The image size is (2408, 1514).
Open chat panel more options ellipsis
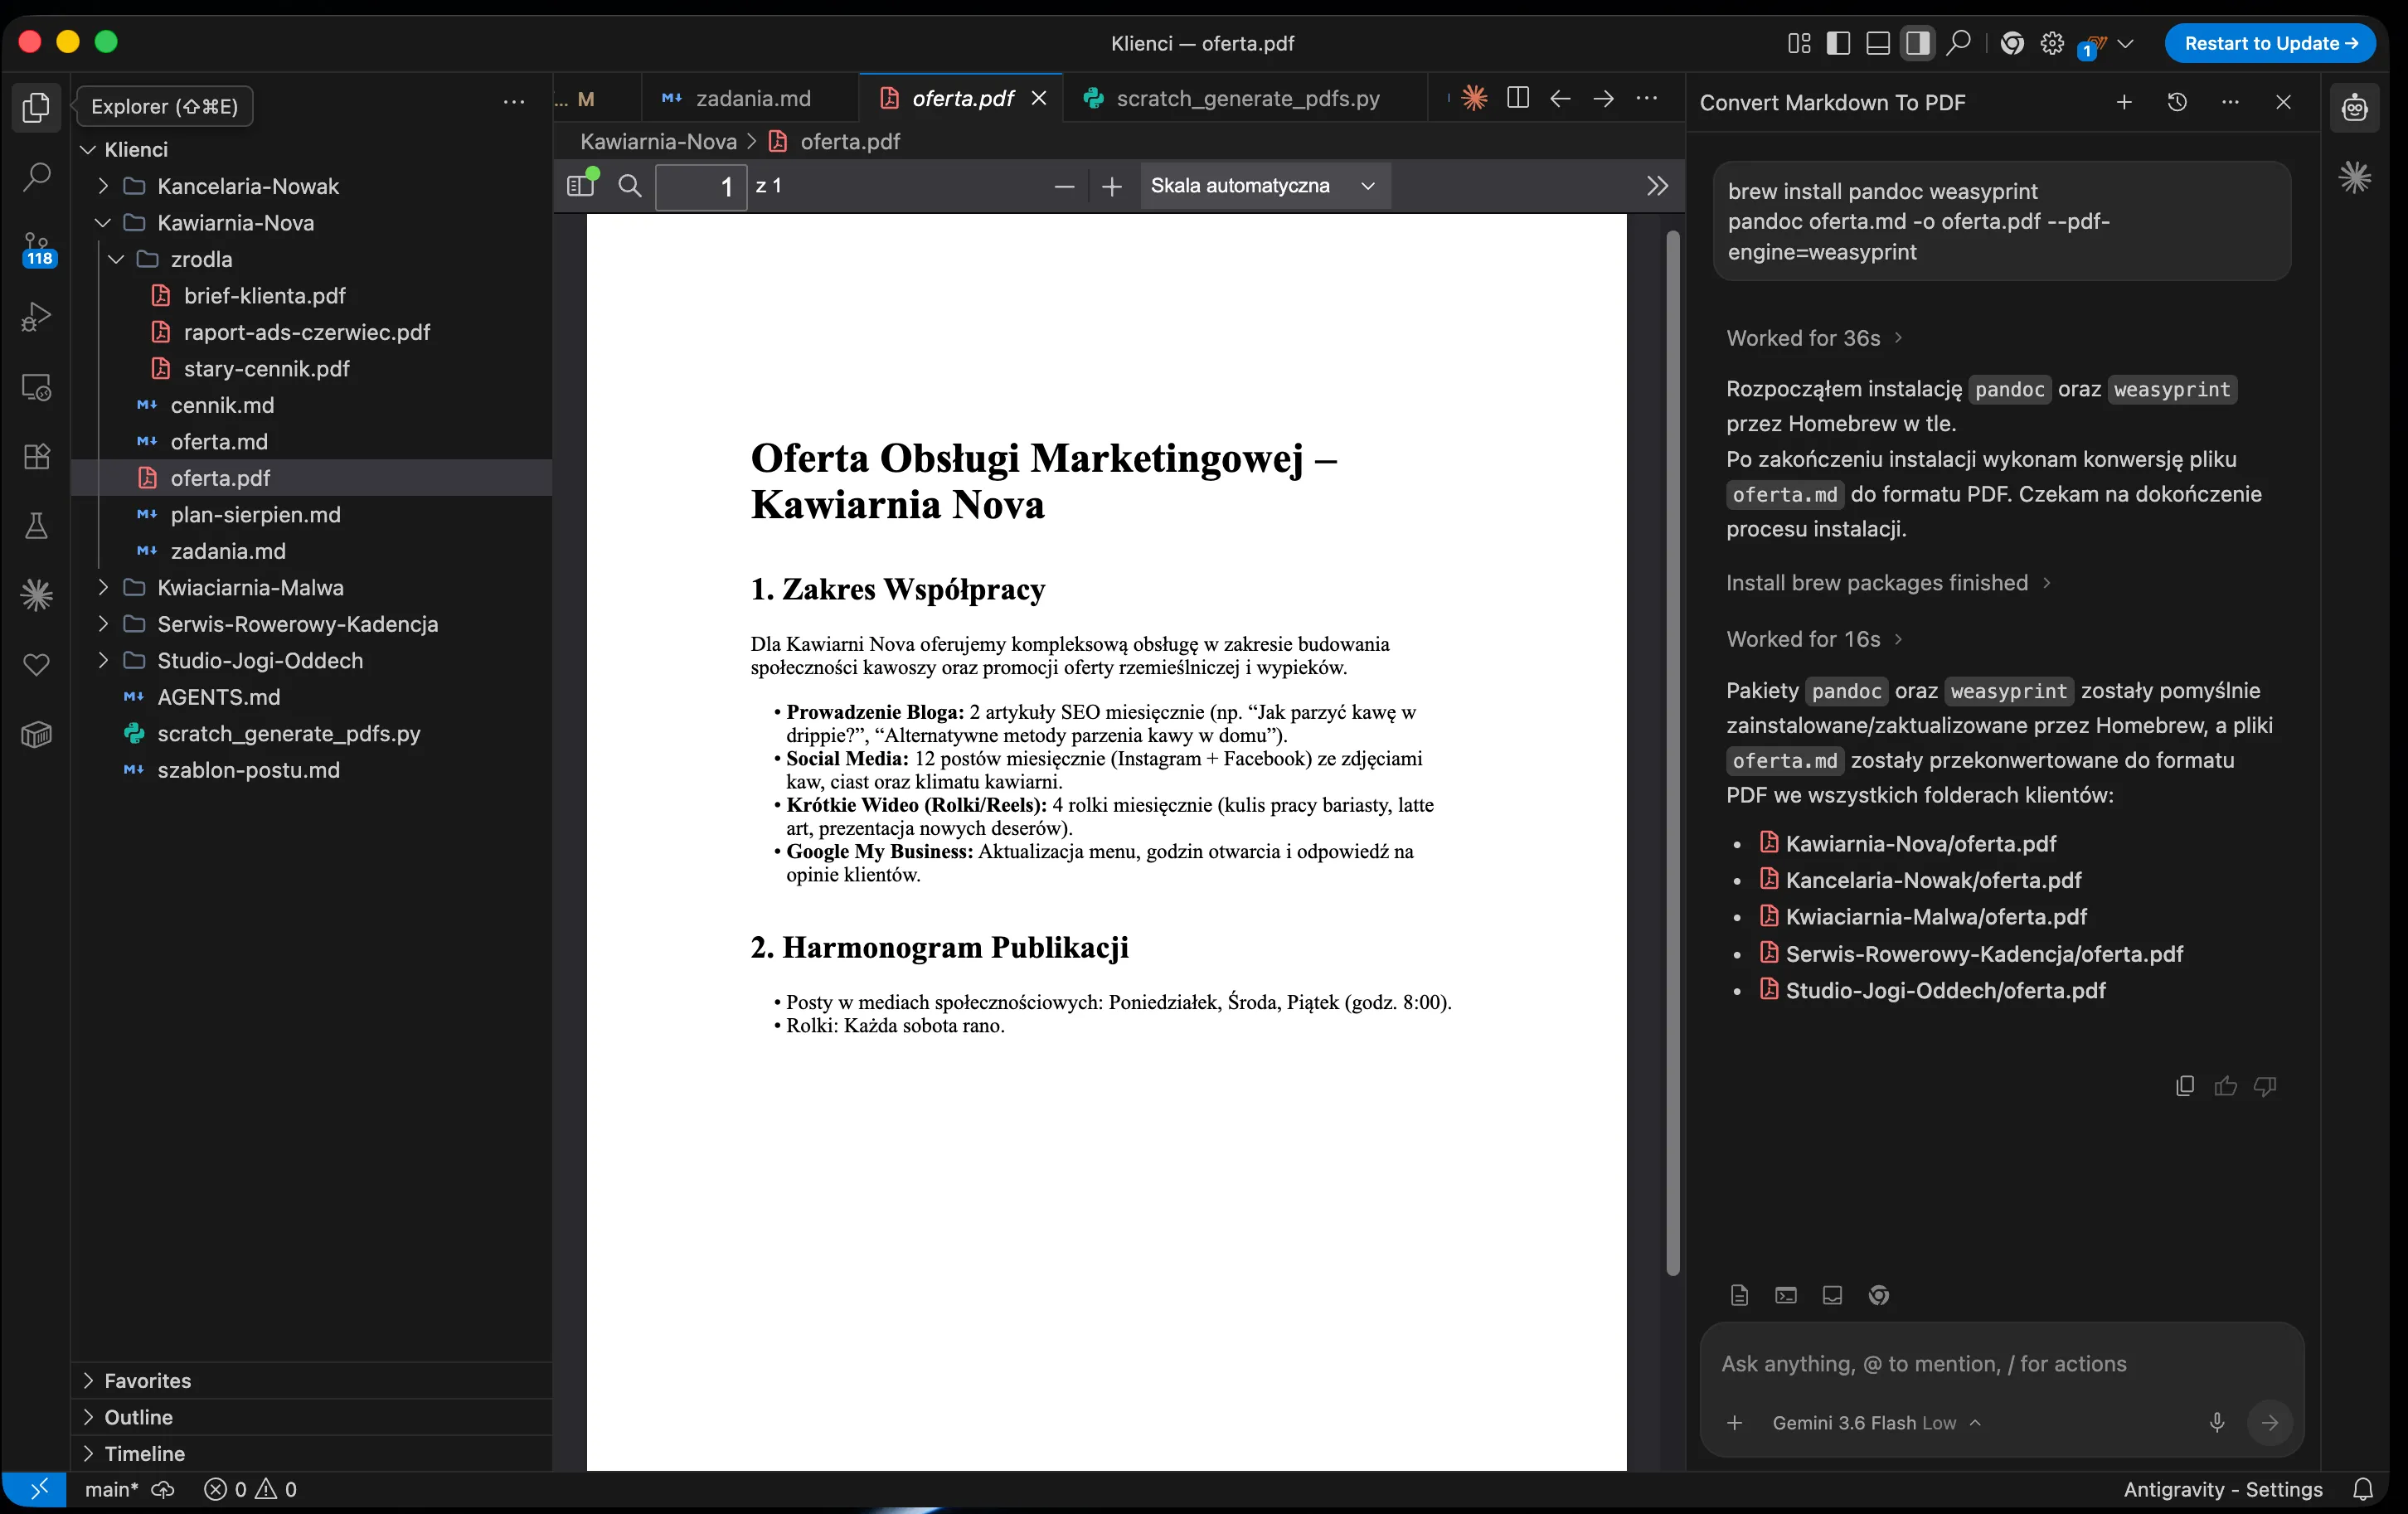(x=2230, y=102)
